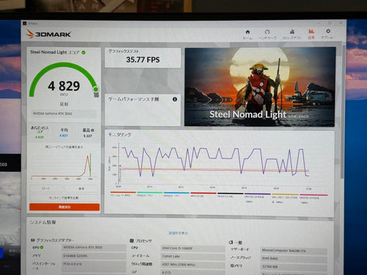Click the orange run-again button

pos(65,207)
